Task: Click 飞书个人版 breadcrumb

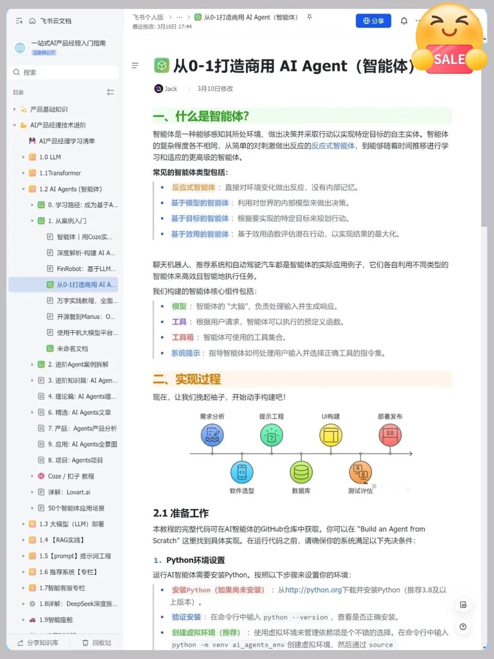Action: tap(148, 17)
